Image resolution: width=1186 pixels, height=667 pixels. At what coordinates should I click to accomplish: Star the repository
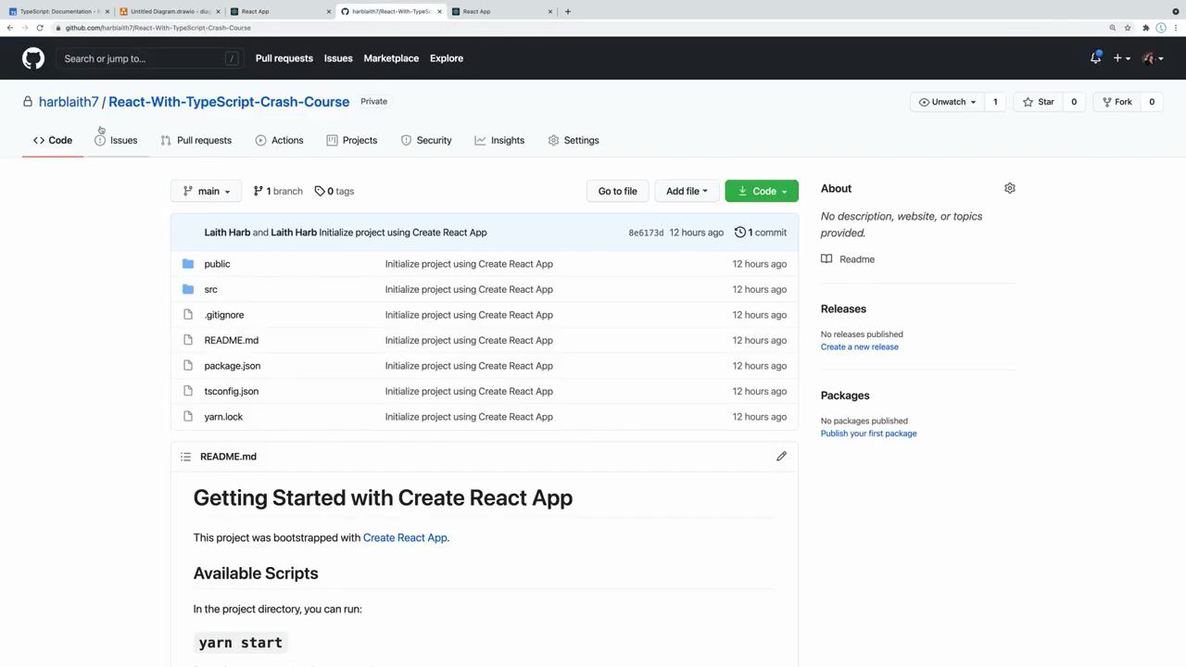click(x=1038, y=102)
